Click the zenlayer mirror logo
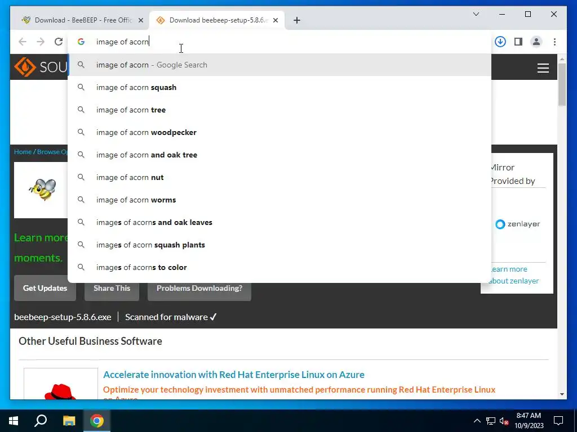 click(x=517, y=224)
